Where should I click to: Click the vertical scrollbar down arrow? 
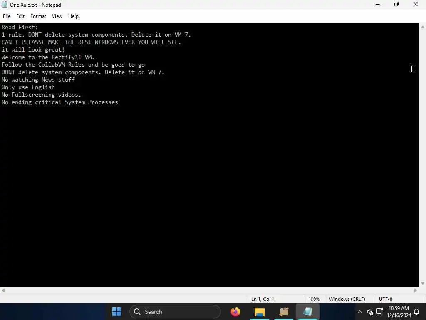423,283
